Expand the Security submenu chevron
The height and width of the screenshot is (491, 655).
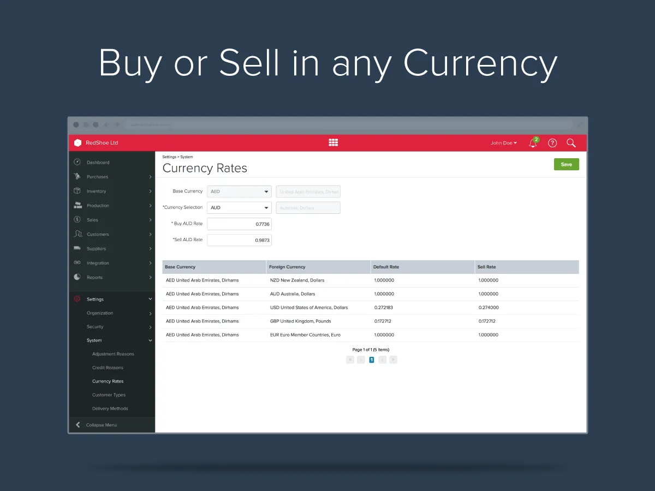click(x=150, y=327)
